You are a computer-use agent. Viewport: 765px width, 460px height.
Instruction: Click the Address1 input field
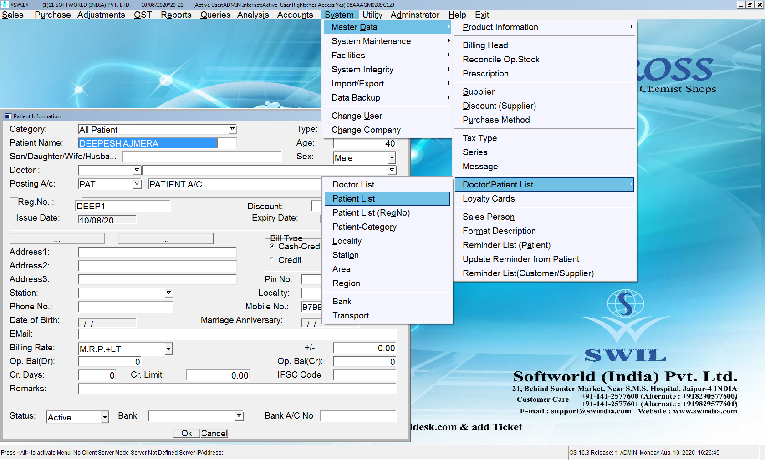pyautogui.click(x=157, y=252)
